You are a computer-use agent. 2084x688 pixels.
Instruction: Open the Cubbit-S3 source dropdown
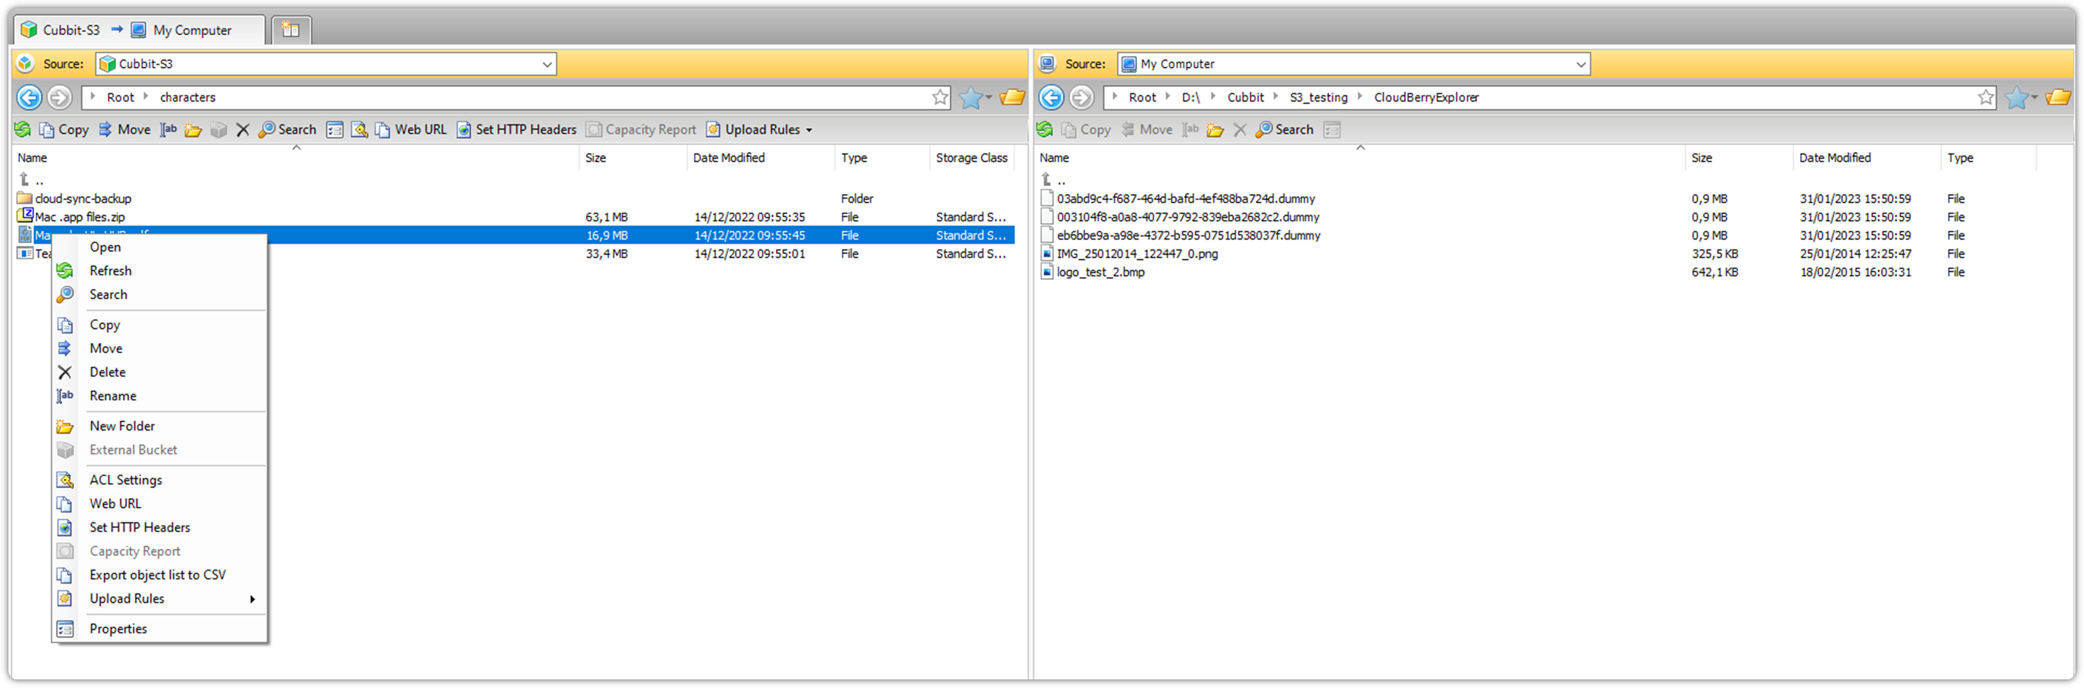(547, 64)
